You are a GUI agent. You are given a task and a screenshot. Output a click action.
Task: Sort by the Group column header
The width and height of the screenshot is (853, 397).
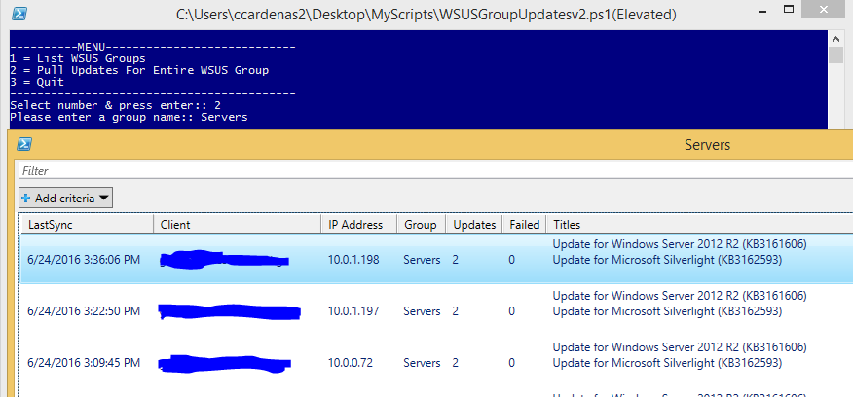422,225
